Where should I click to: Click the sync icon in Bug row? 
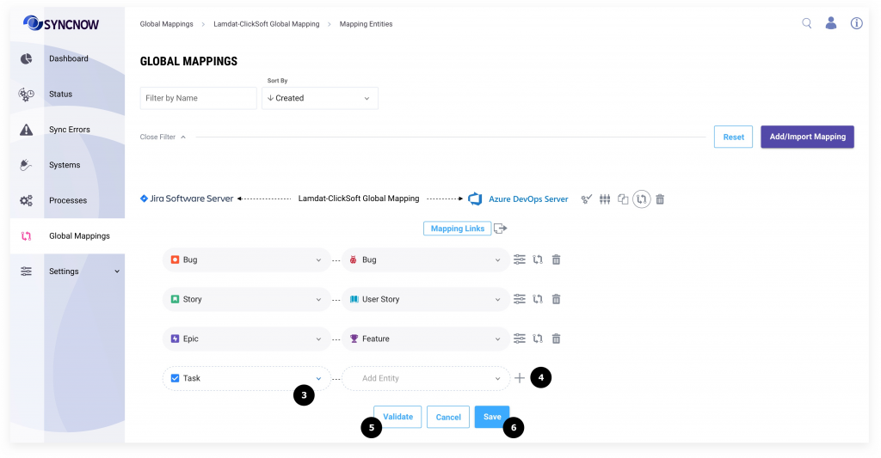point(538,260)
